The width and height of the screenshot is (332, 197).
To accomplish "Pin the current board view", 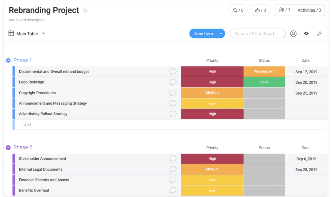I will (x=319, y=34).
